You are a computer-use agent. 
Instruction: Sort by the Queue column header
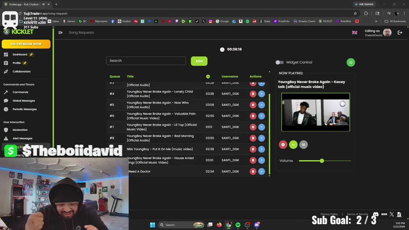pos(115,76)
